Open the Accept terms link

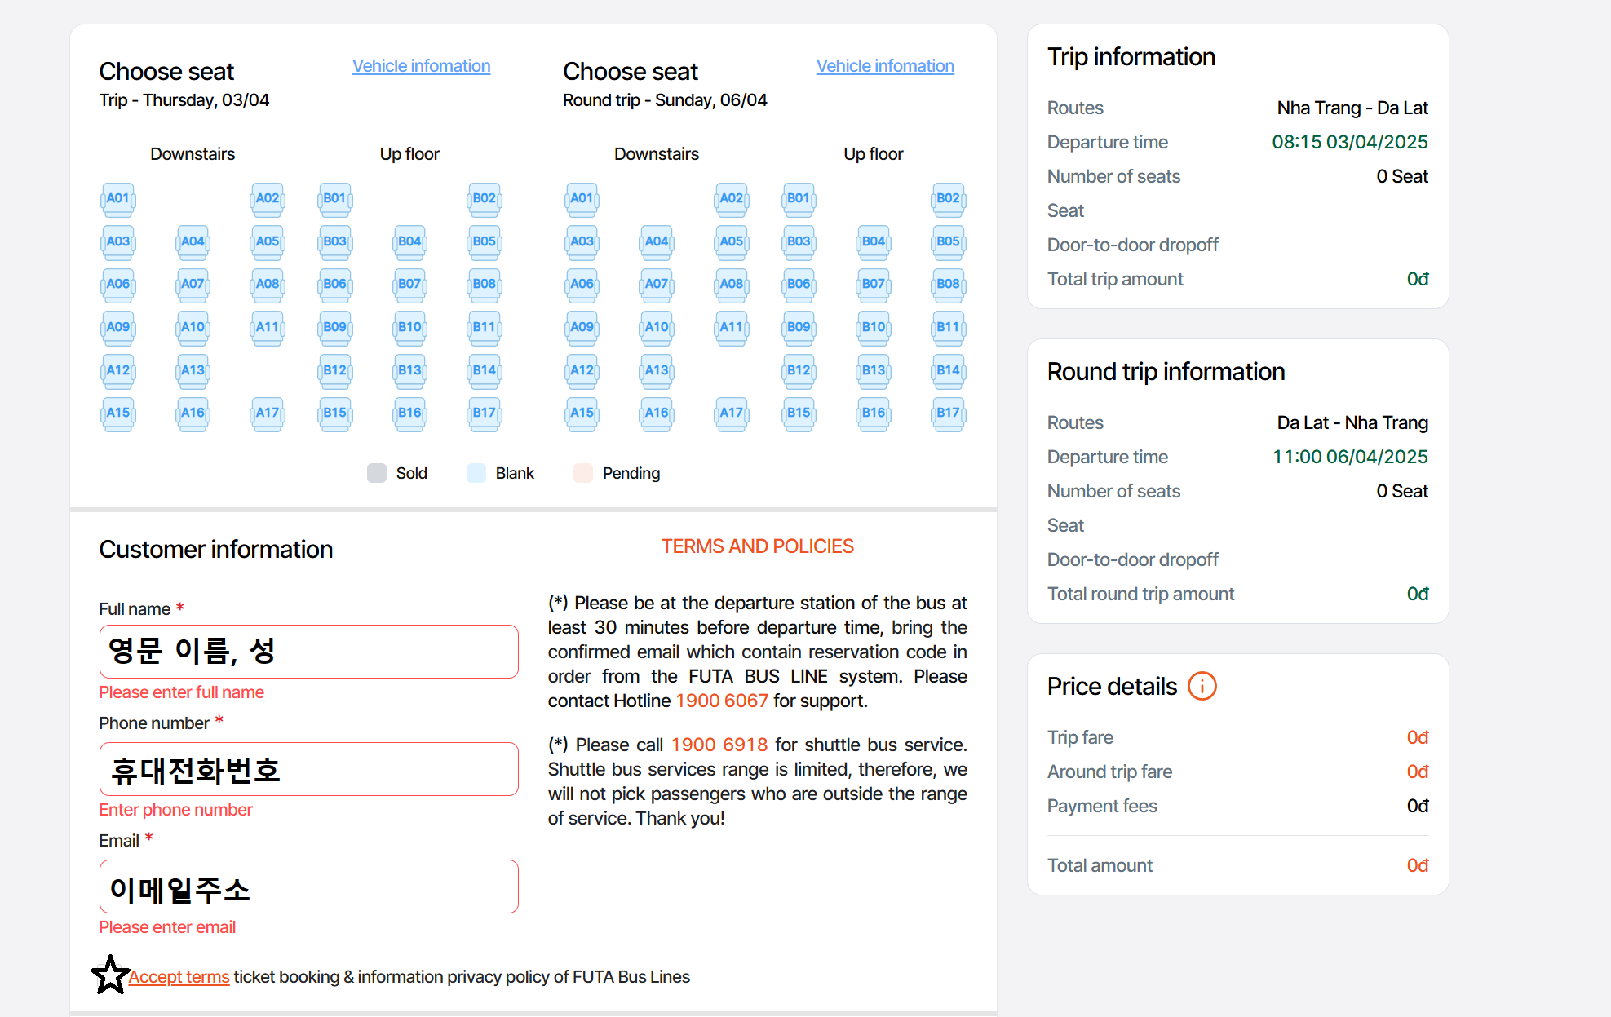[x=179, y=977]
